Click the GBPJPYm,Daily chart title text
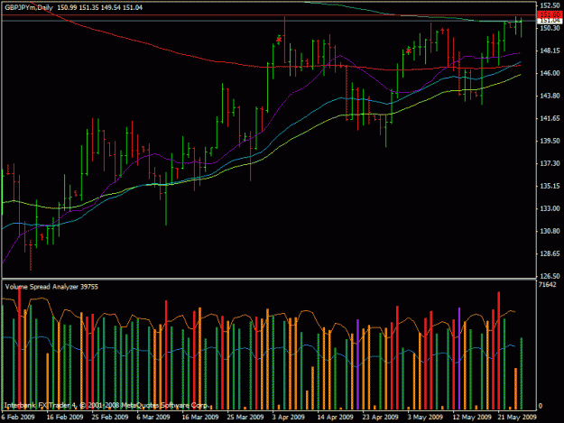This screenshot has height=423, width=564. click(x=29, y=7)
